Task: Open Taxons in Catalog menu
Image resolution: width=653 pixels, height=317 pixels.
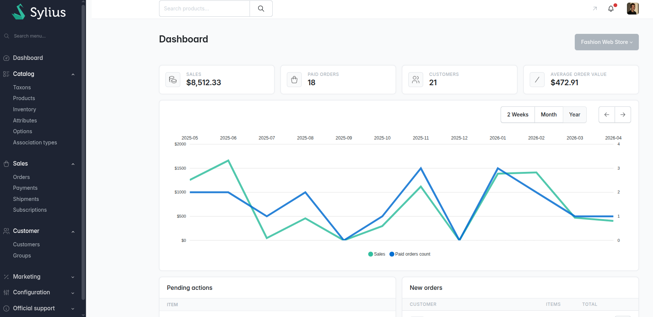Action: point(22,87)
